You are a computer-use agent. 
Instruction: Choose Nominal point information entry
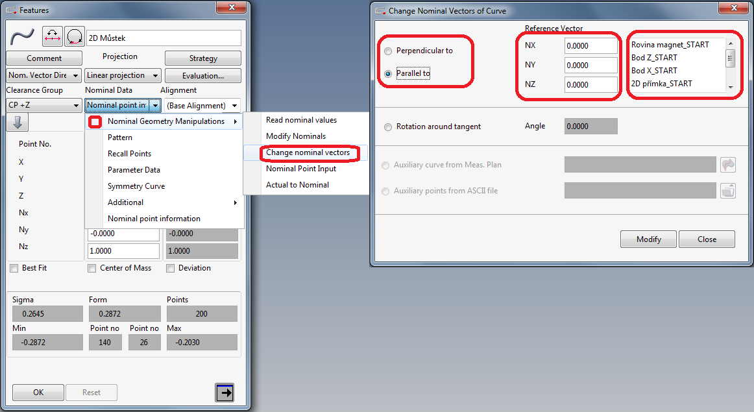click(154, 219)
